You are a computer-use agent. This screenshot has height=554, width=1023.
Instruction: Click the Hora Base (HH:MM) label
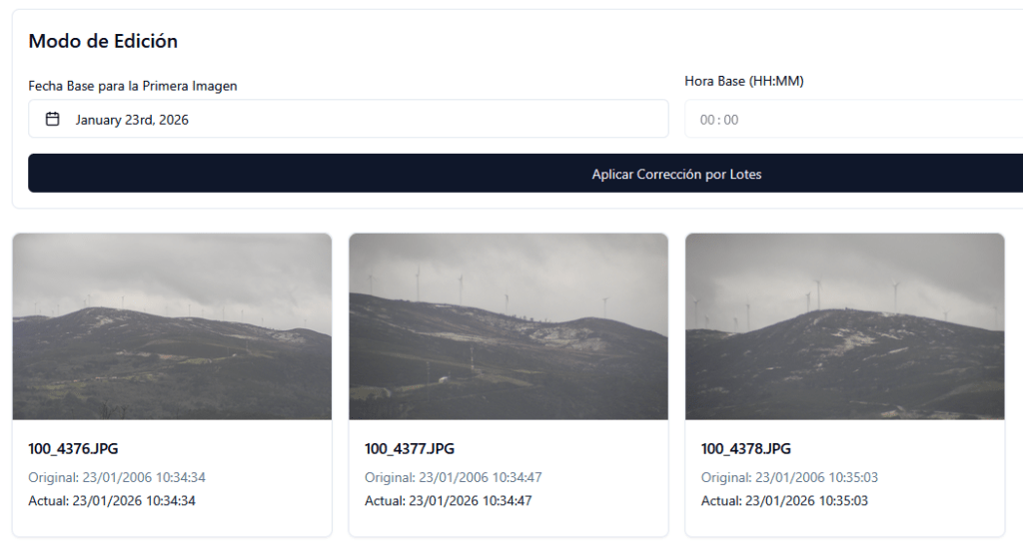tap(744, 81)
